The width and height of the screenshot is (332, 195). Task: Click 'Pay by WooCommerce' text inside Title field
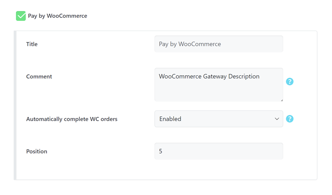(190, 44)
